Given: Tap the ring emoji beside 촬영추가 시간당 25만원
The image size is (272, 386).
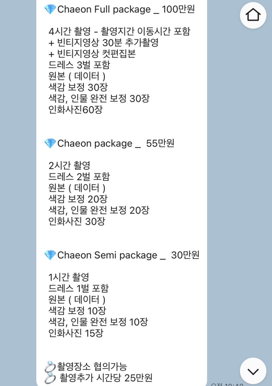Looking at the screenshot, I should pyautogui.click(x=50, y=378).
